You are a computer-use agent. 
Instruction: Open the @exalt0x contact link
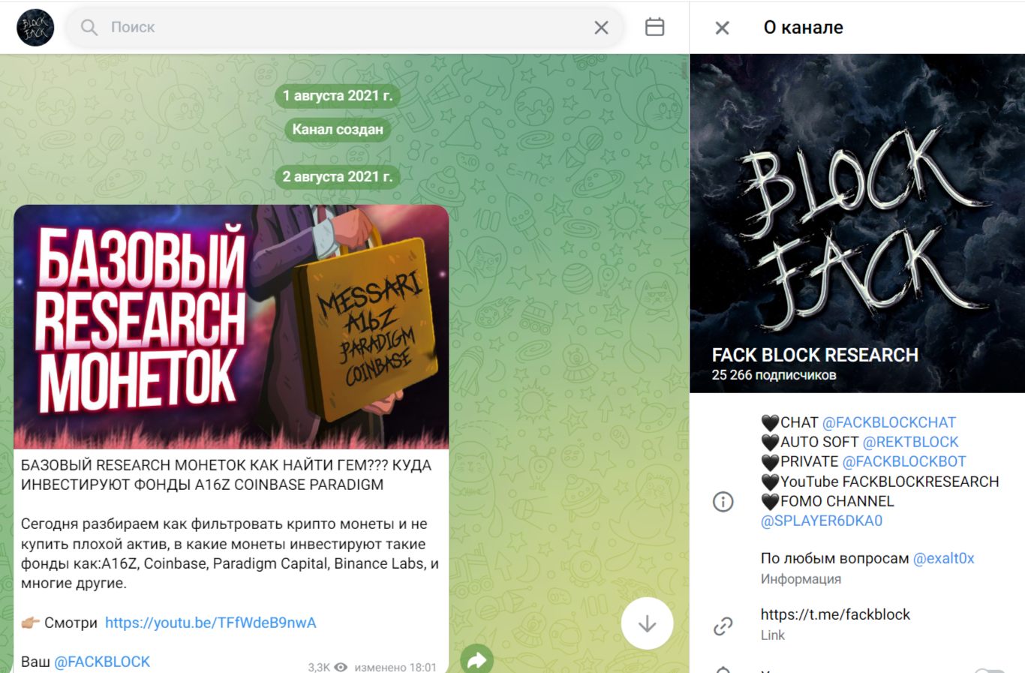(943, 558)
